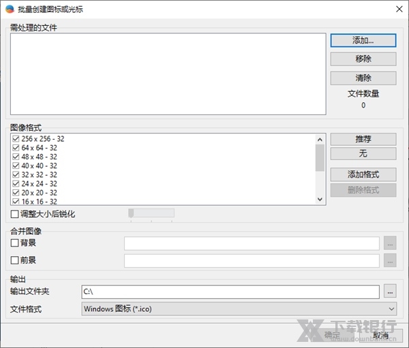Viewport: 409px width, 348px height.
Task: Click scroll up arrow in image format list
Action: click(320, 140)
